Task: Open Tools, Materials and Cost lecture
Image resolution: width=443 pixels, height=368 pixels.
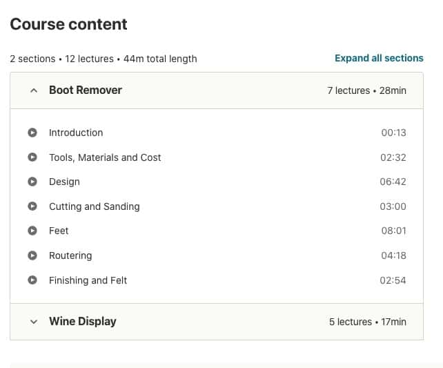Action: click(105, 157)
